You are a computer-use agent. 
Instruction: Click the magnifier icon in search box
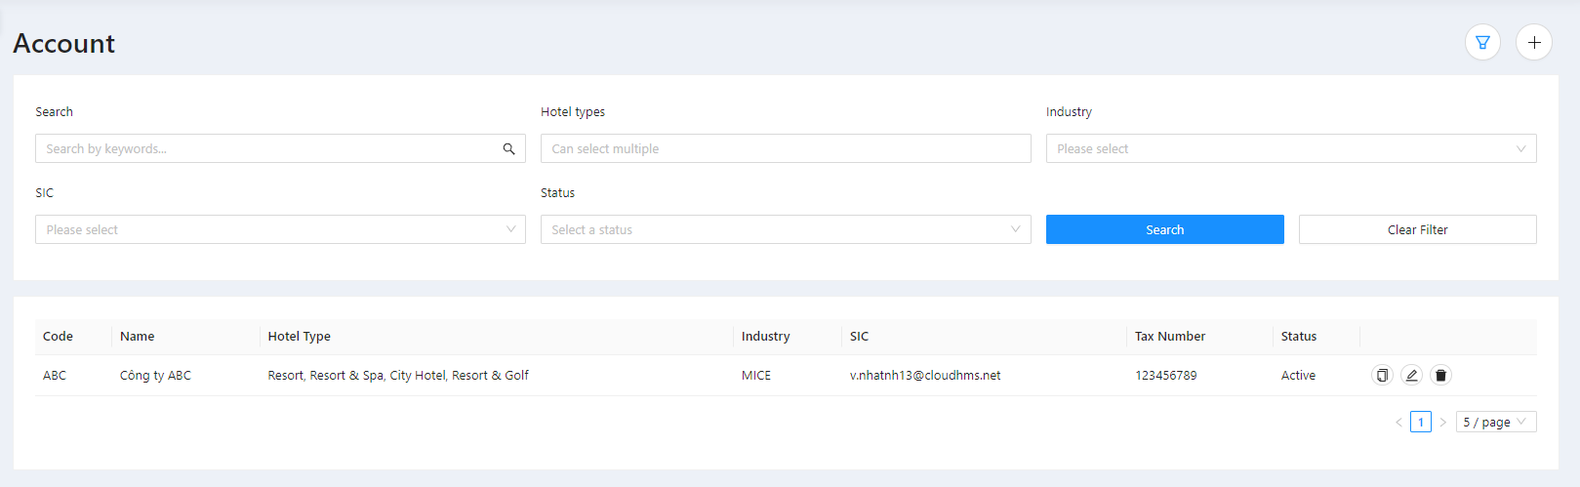pos(508,149)
